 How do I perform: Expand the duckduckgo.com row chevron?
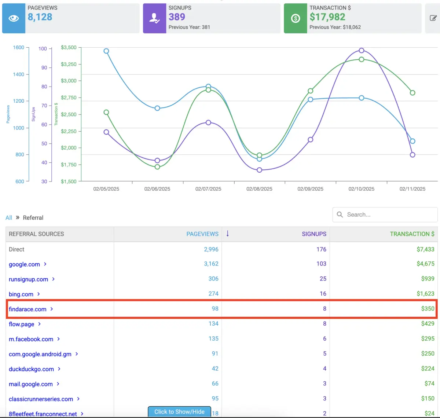coord(59,369)
